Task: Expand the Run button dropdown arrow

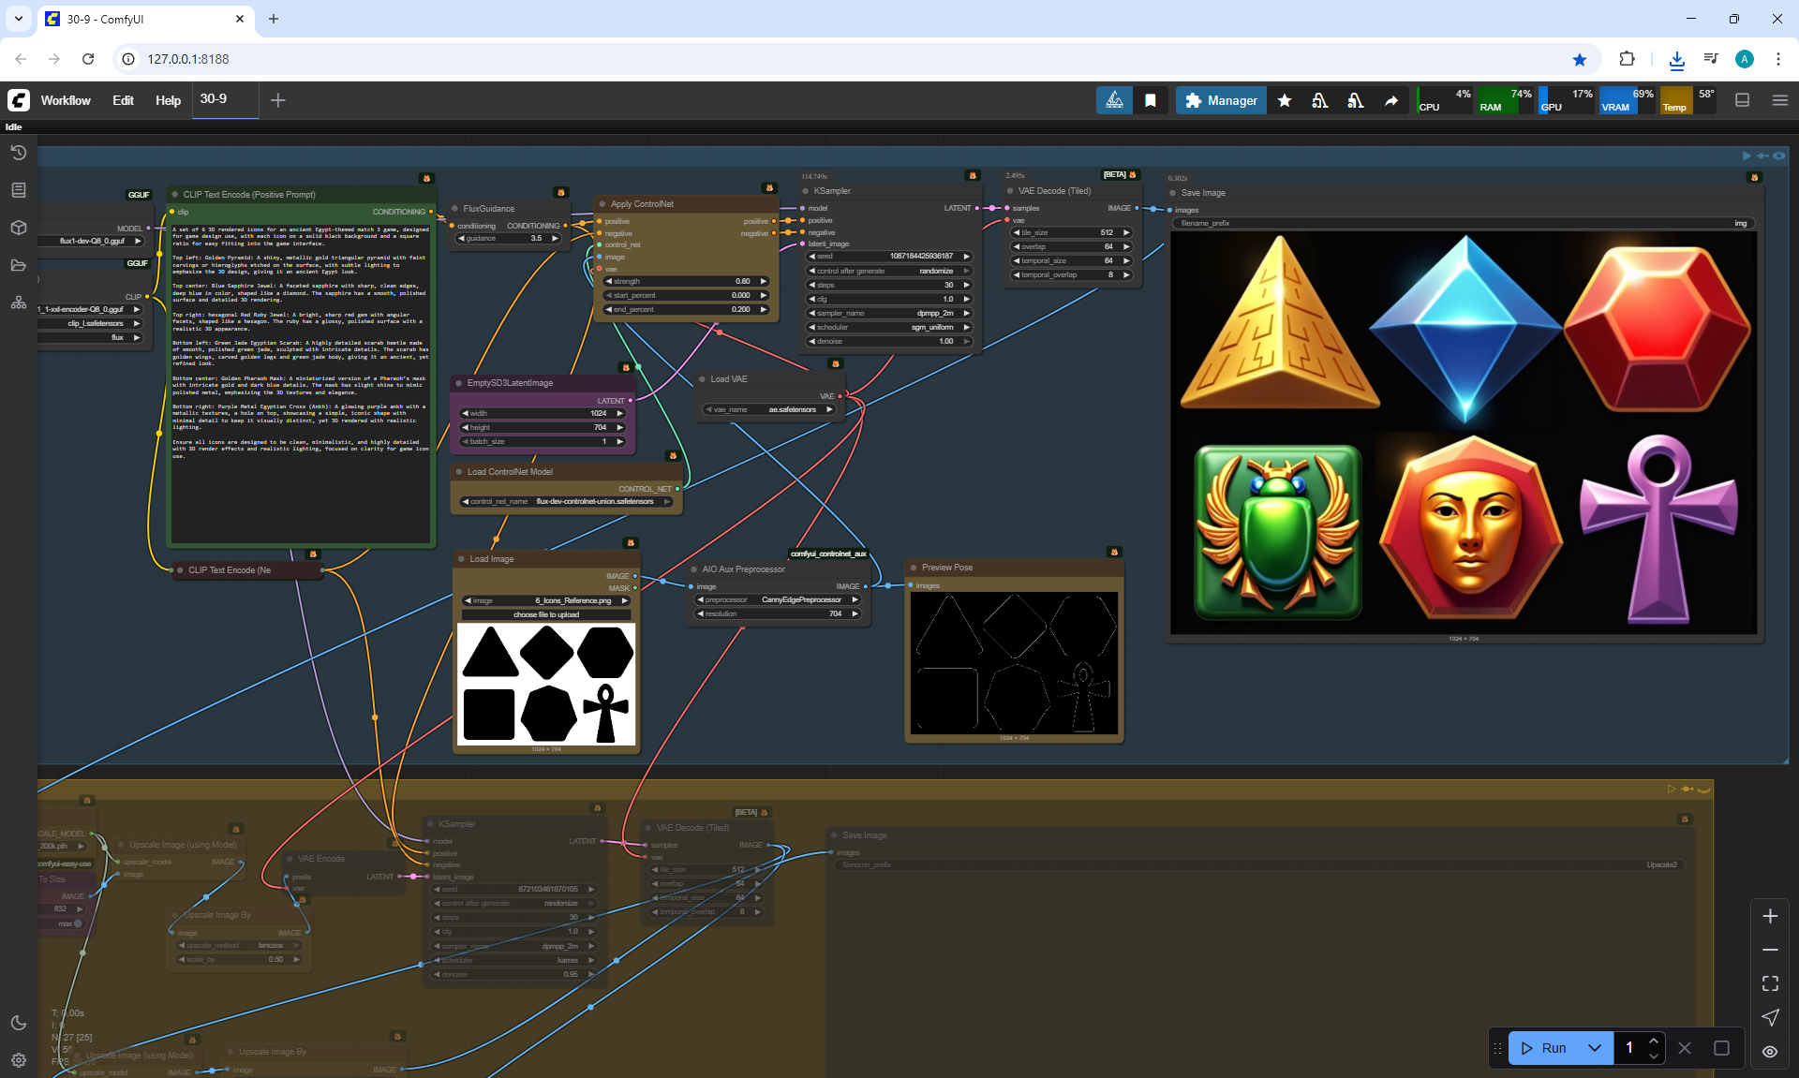Action: (x=1595, y=1048)
